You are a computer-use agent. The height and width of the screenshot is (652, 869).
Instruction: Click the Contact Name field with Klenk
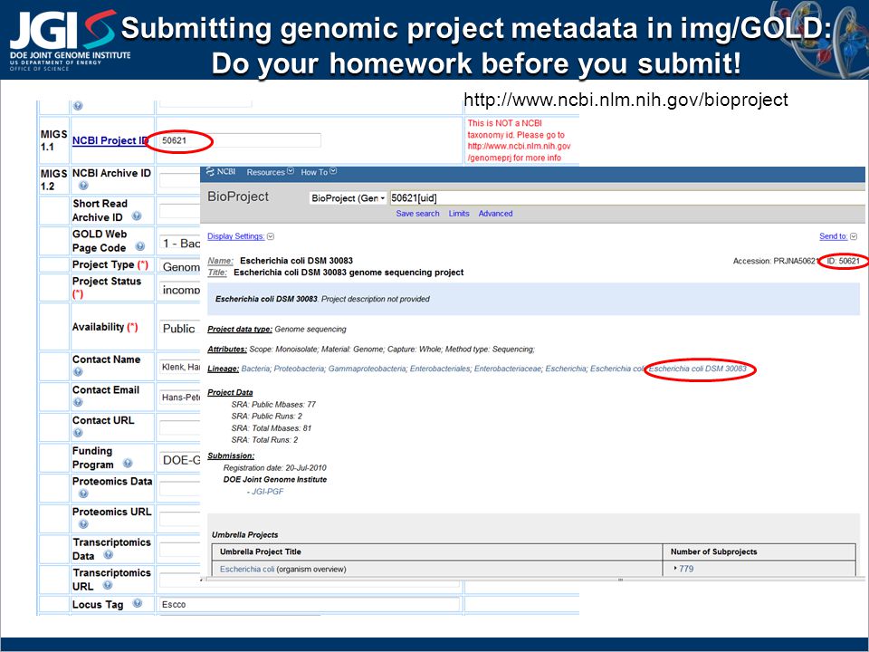coord(179,367)
